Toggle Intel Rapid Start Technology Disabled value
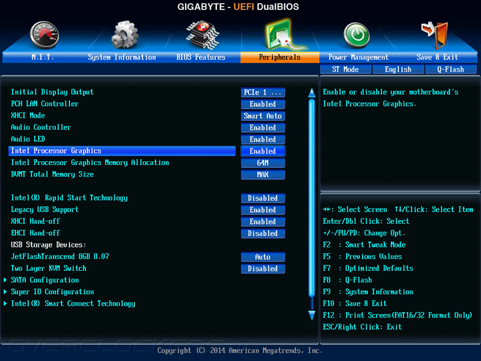Screen dimensions: 481x361 (263, 198)
